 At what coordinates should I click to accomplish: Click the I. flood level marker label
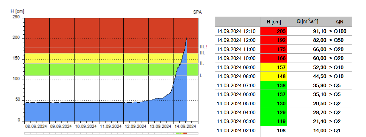pyautogui.click(x=201, y=76)
